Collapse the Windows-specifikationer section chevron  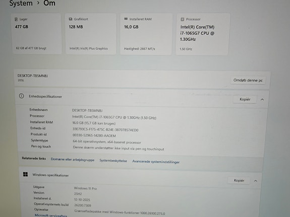[255, 181]
